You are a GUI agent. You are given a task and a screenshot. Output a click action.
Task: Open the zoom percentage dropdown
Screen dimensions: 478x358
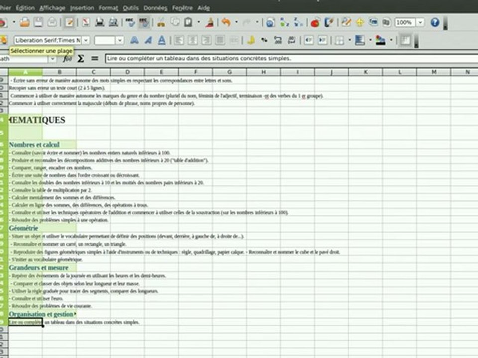click(x=420, y=22)
